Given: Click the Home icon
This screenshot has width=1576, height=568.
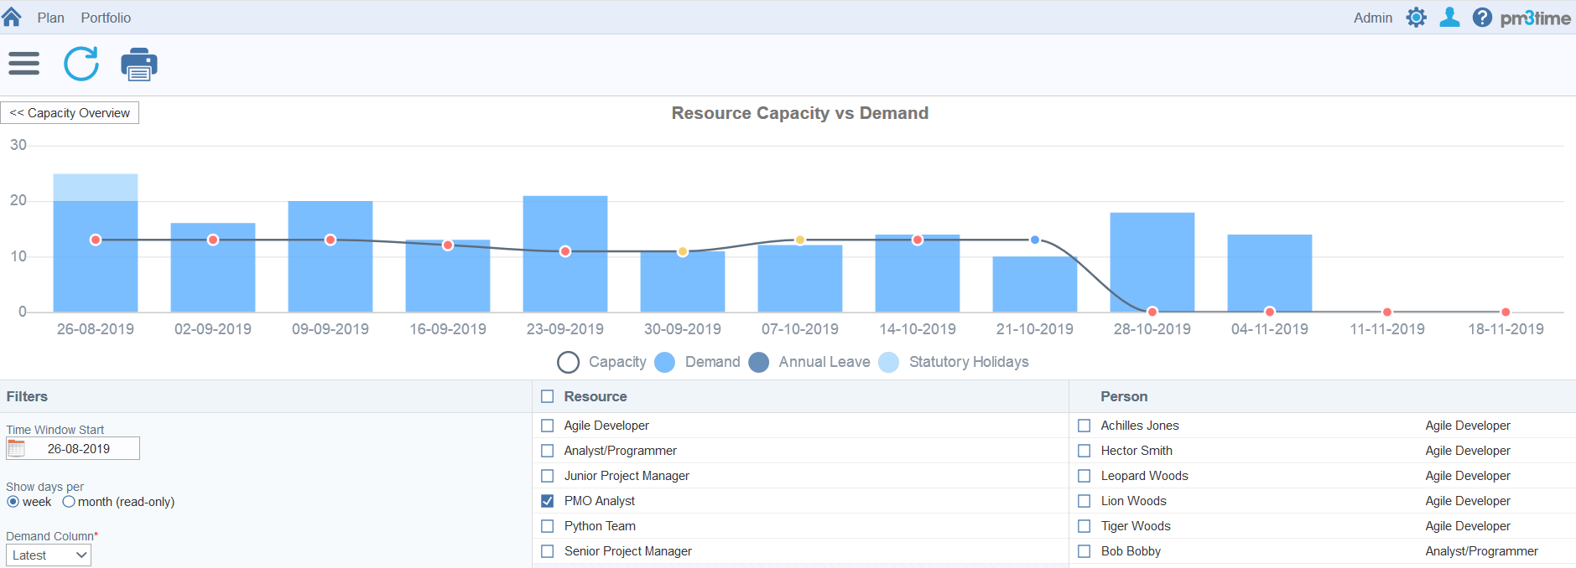Looking at the screenshot, I should pyautogui.click(x=12, y=18).
